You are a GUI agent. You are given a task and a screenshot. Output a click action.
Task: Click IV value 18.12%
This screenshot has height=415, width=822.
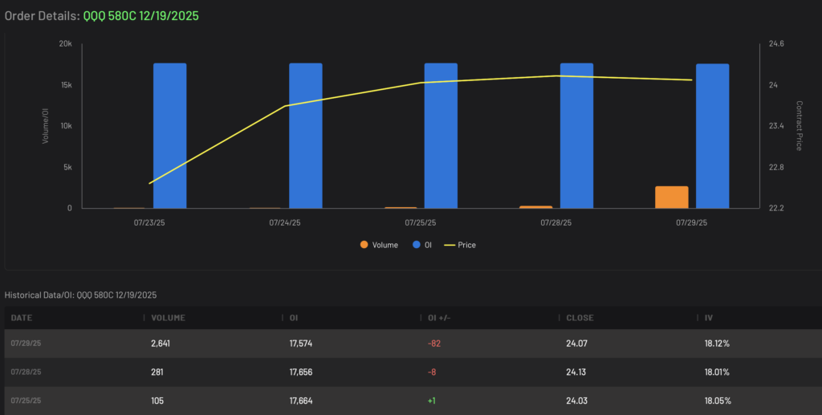tap(717, 344)
